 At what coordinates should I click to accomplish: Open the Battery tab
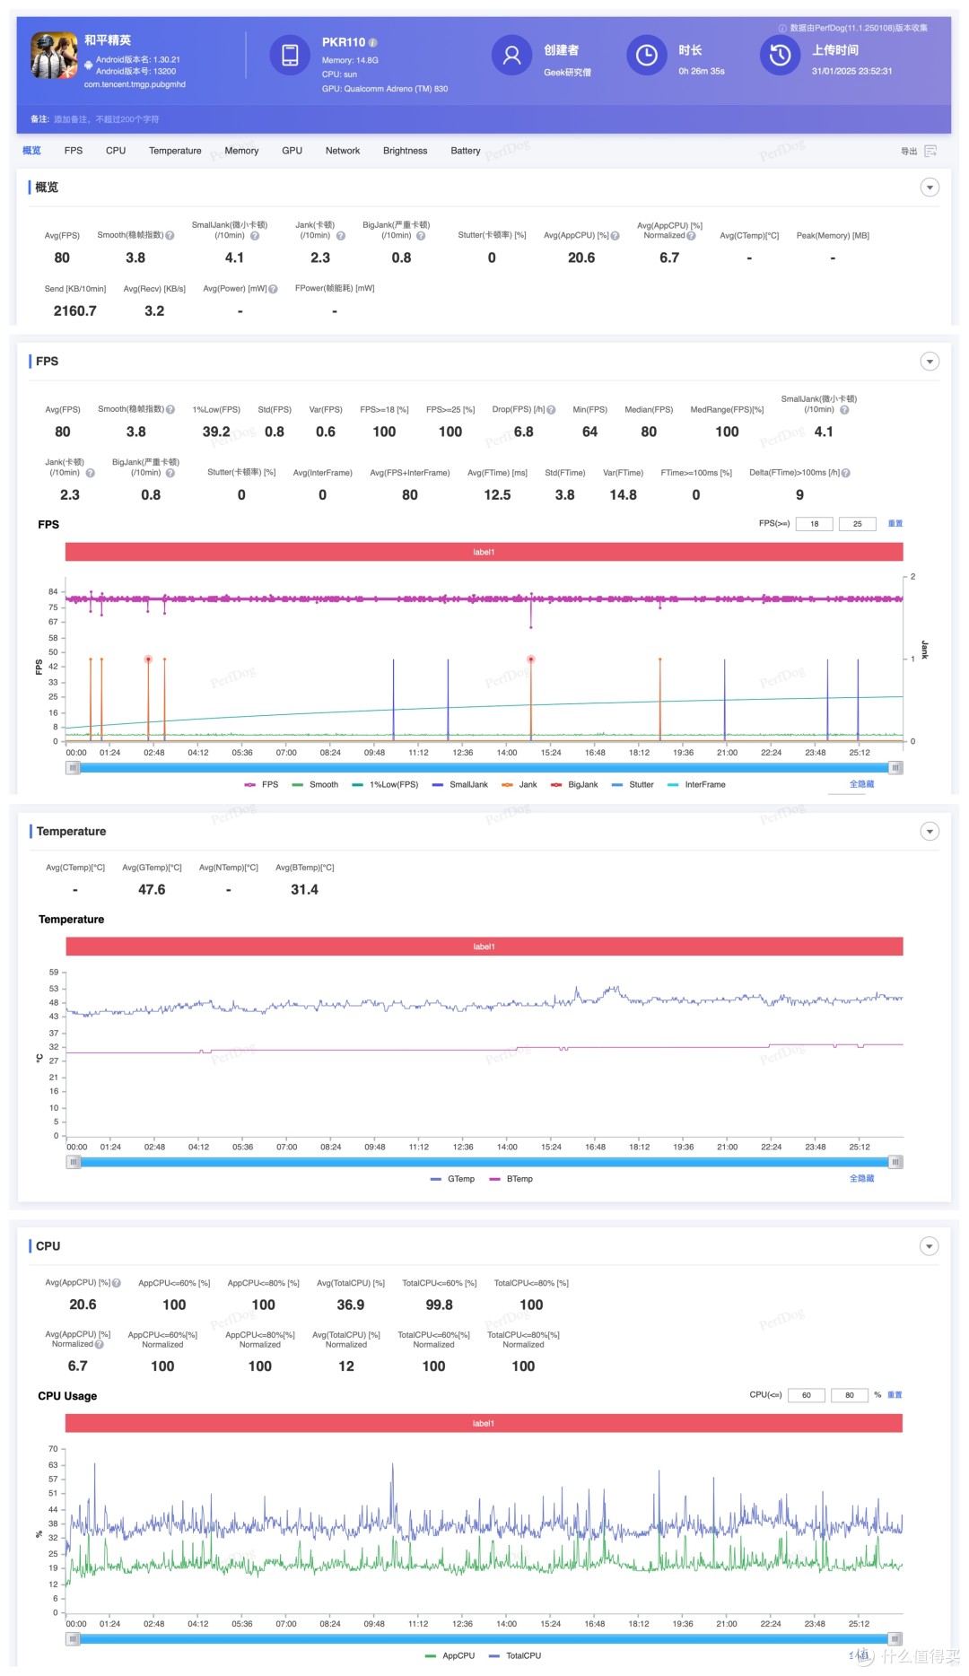tap(465, 151)
